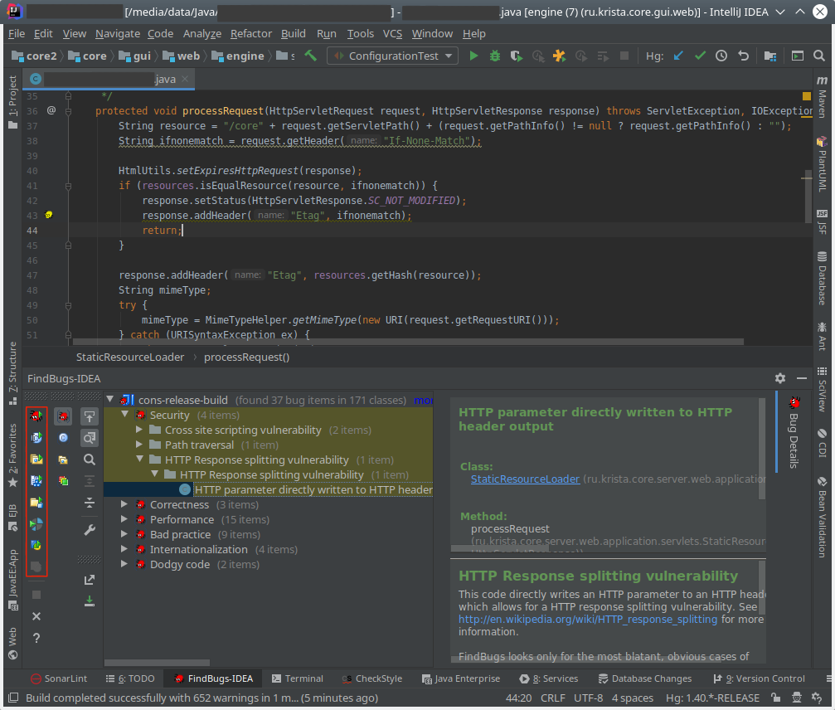Click the Hg update project arrow icon
835x710 pixels.
tap(678, 56)
